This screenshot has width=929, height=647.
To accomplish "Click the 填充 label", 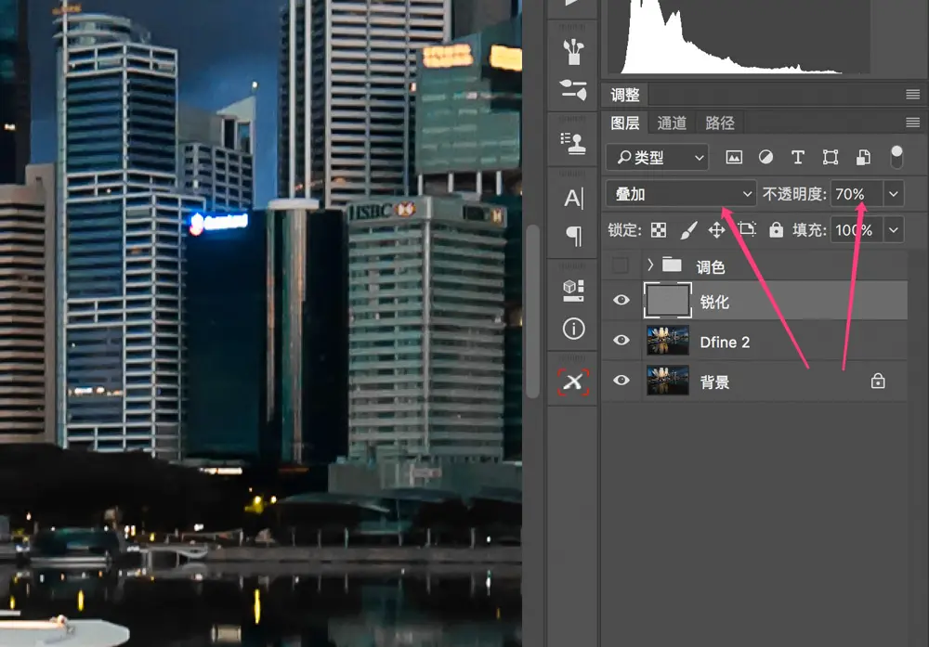I will pyautogui.click(x=809, y=229).
